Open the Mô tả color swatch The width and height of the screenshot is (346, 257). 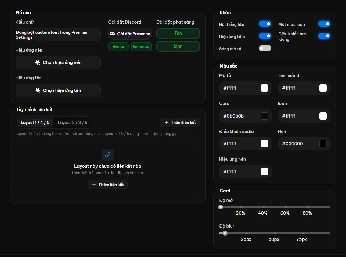265,88
